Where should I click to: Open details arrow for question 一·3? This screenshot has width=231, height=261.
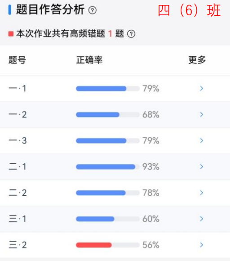pos(202,141)
